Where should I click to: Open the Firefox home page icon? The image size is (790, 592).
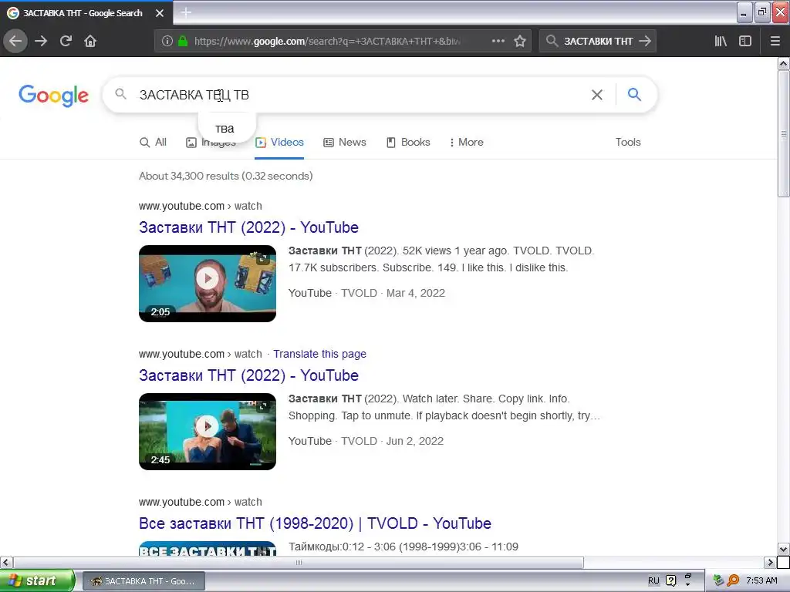pyautogui.click(x=90, y=42)
